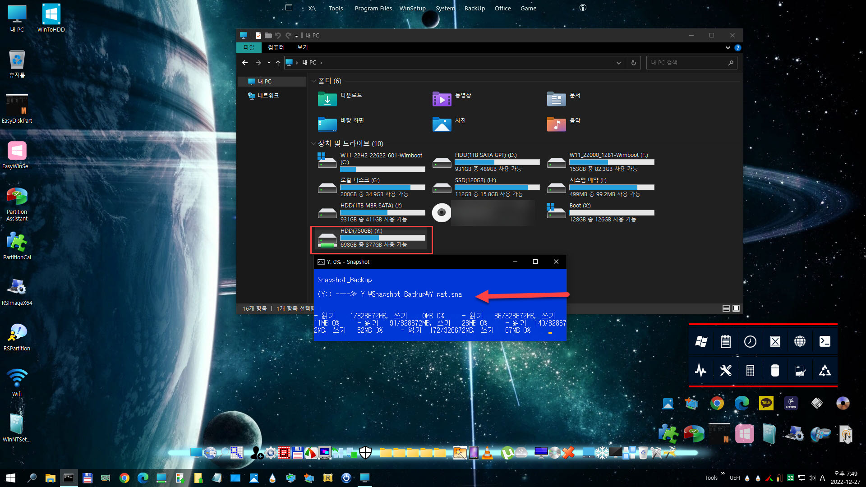Show hidden tray items chevron by Tools

[x=723, y=473]
